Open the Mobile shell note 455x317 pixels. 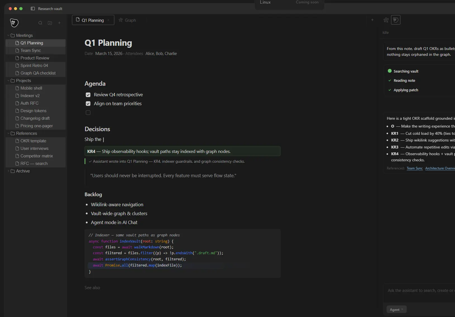coord(35,88)
